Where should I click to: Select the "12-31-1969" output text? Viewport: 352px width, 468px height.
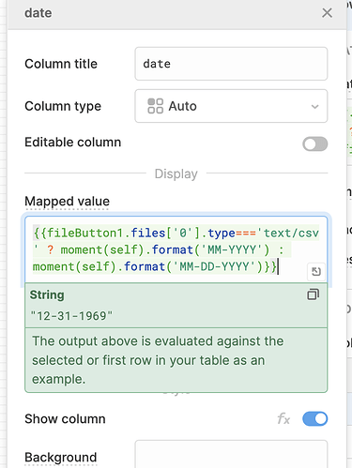[x=71, y=316]
